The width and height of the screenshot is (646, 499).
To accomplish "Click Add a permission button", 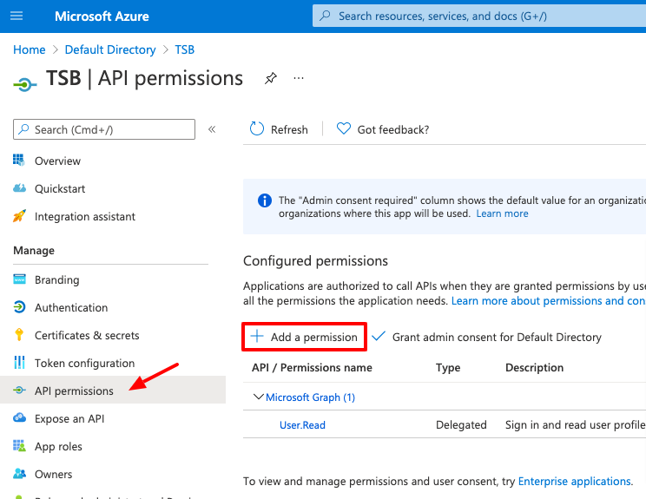I will point(304,337).
